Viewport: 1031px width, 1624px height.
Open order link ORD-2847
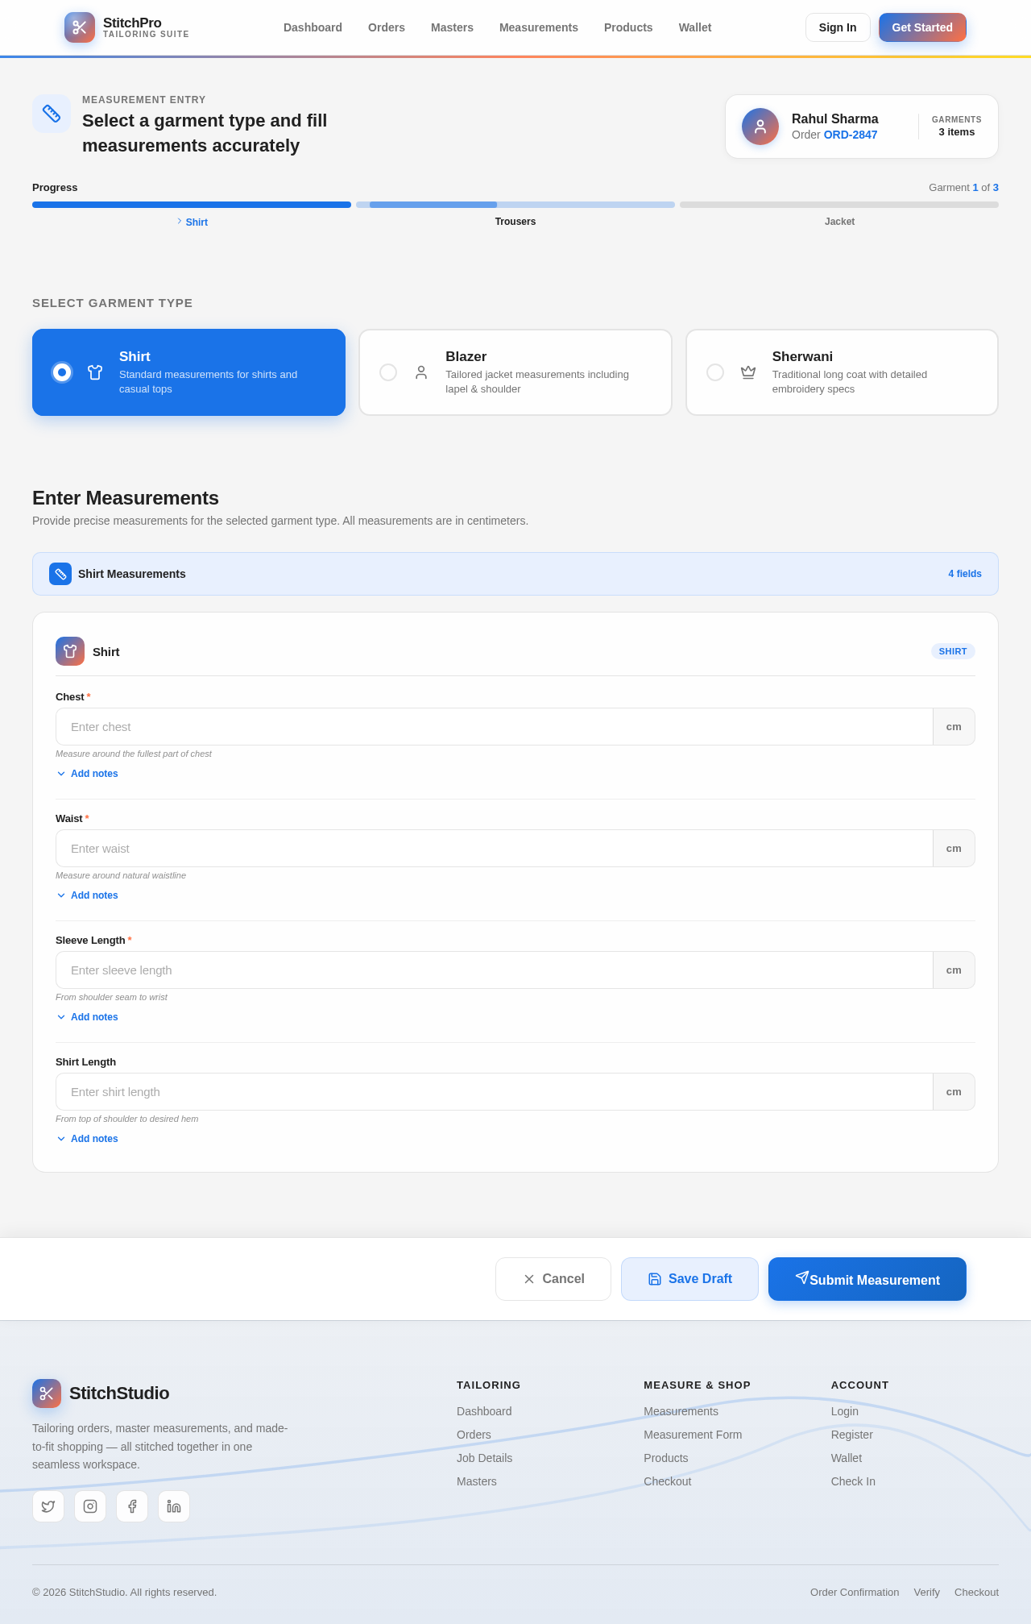(x=851, y=135)
